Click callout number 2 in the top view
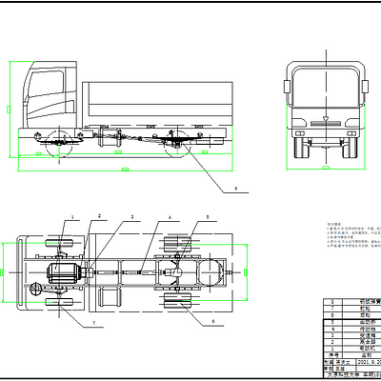 point(99,216)
